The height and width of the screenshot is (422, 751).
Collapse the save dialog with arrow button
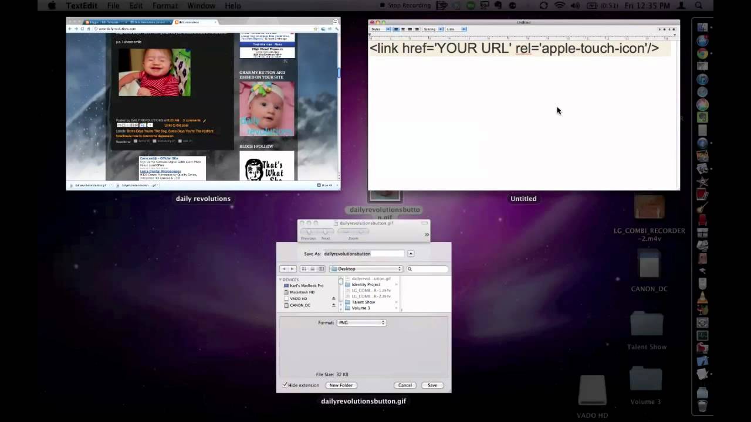[x=411, y=254]
